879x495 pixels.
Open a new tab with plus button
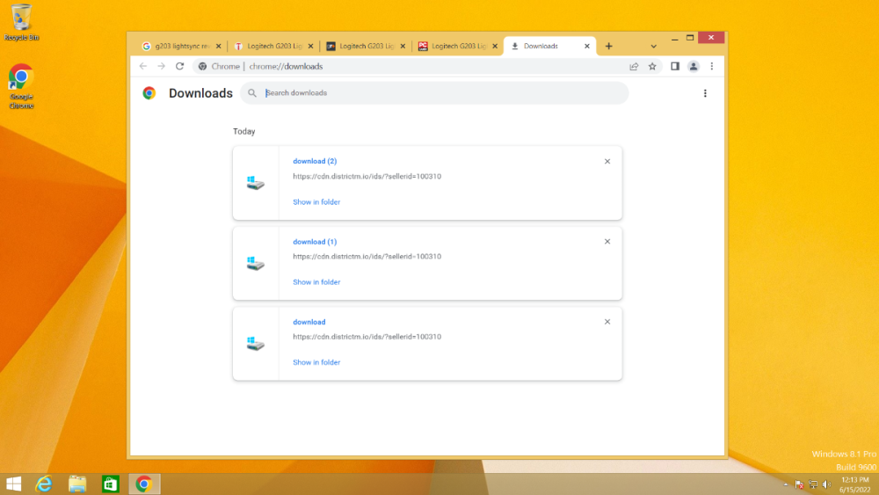point(609,46)
